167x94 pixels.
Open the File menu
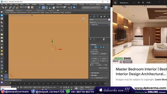[2, 4]
